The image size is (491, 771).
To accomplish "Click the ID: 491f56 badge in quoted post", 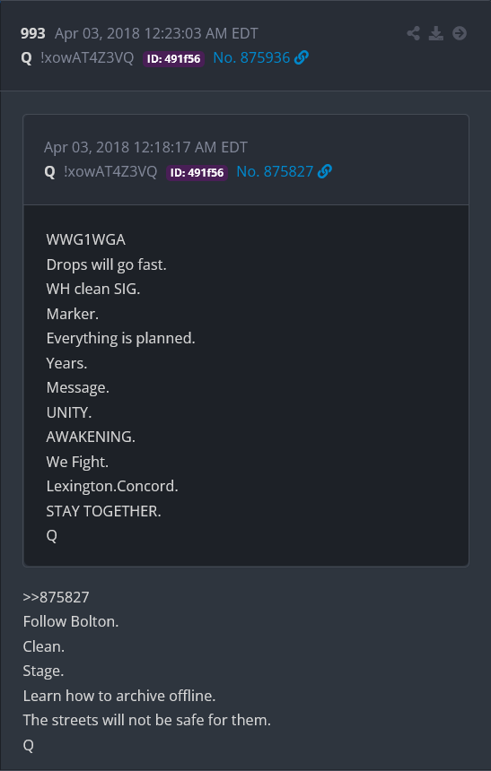I will [197, 173].
